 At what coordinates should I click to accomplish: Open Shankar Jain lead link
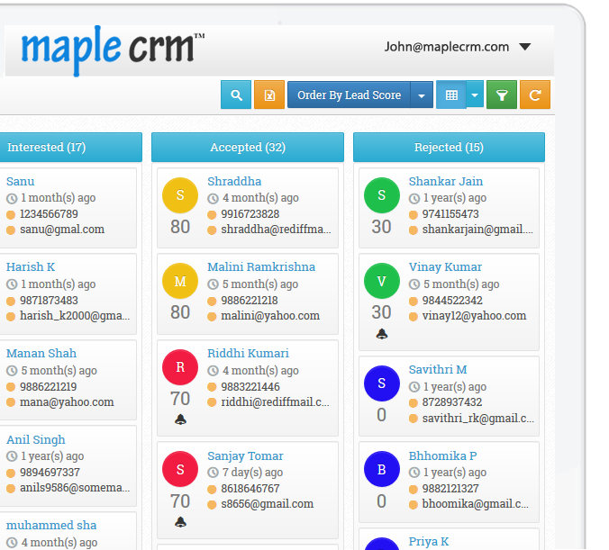(445, 181)
